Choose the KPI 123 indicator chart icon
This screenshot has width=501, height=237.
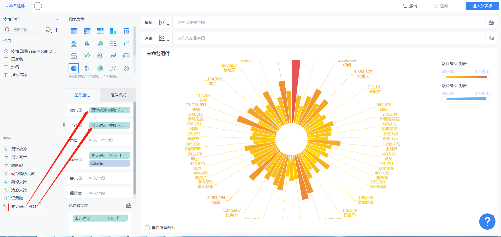click(x=126, y=31)
